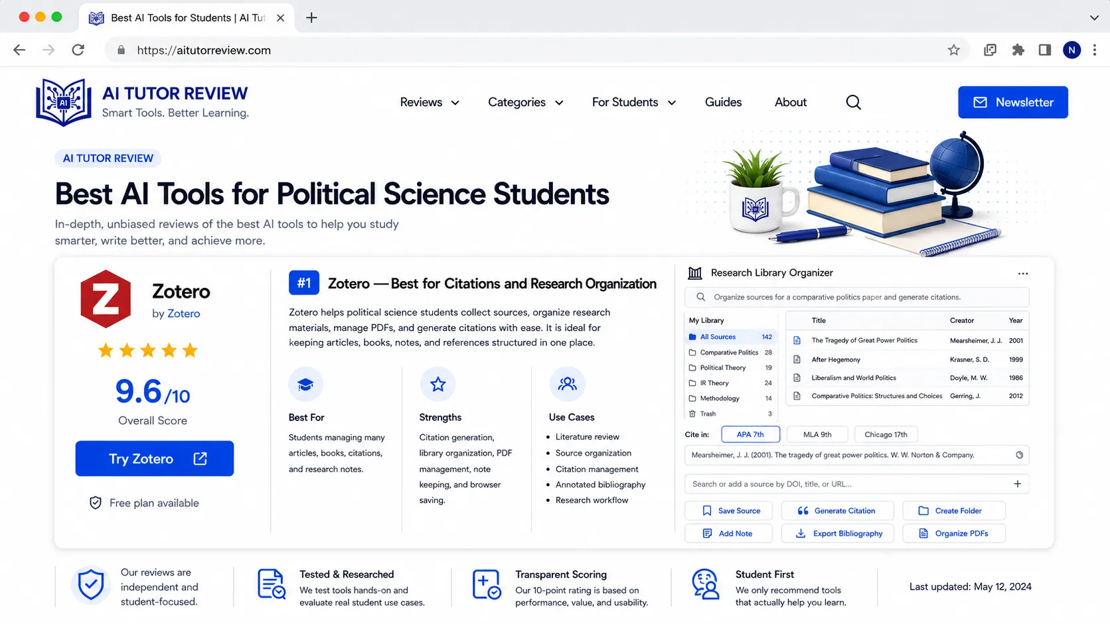Click the browser forward arrow

[48, 50]
